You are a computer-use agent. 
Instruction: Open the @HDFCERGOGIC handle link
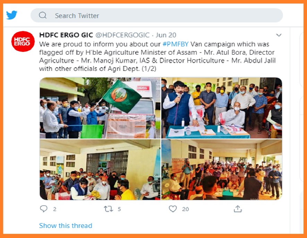click(x=122, y=35)
